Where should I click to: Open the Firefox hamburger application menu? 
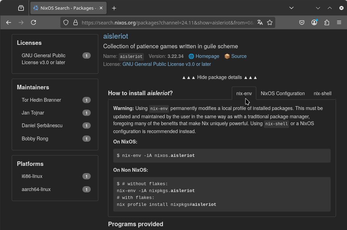[339, 22]
